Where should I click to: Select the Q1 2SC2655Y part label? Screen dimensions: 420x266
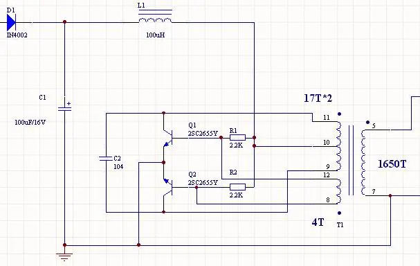coord(203,133)
